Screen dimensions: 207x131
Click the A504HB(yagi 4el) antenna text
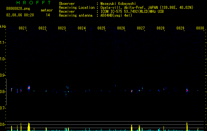click(116, 15)
